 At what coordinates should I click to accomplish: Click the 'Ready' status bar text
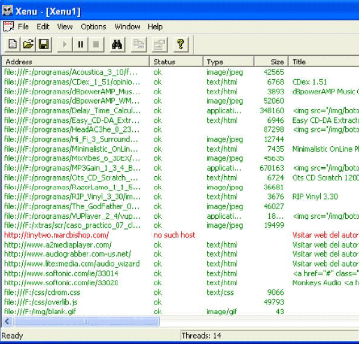[x=12, y=336]
